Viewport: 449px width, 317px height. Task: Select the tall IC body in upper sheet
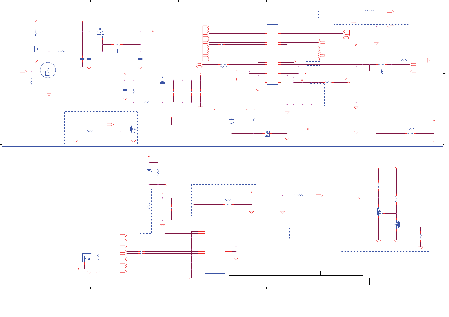click(x=273, y=55)
